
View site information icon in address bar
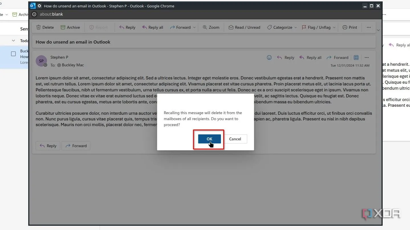(x=34, y=14)
